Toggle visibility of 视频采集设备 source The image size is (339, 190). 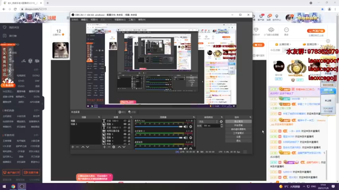(125, 131)
